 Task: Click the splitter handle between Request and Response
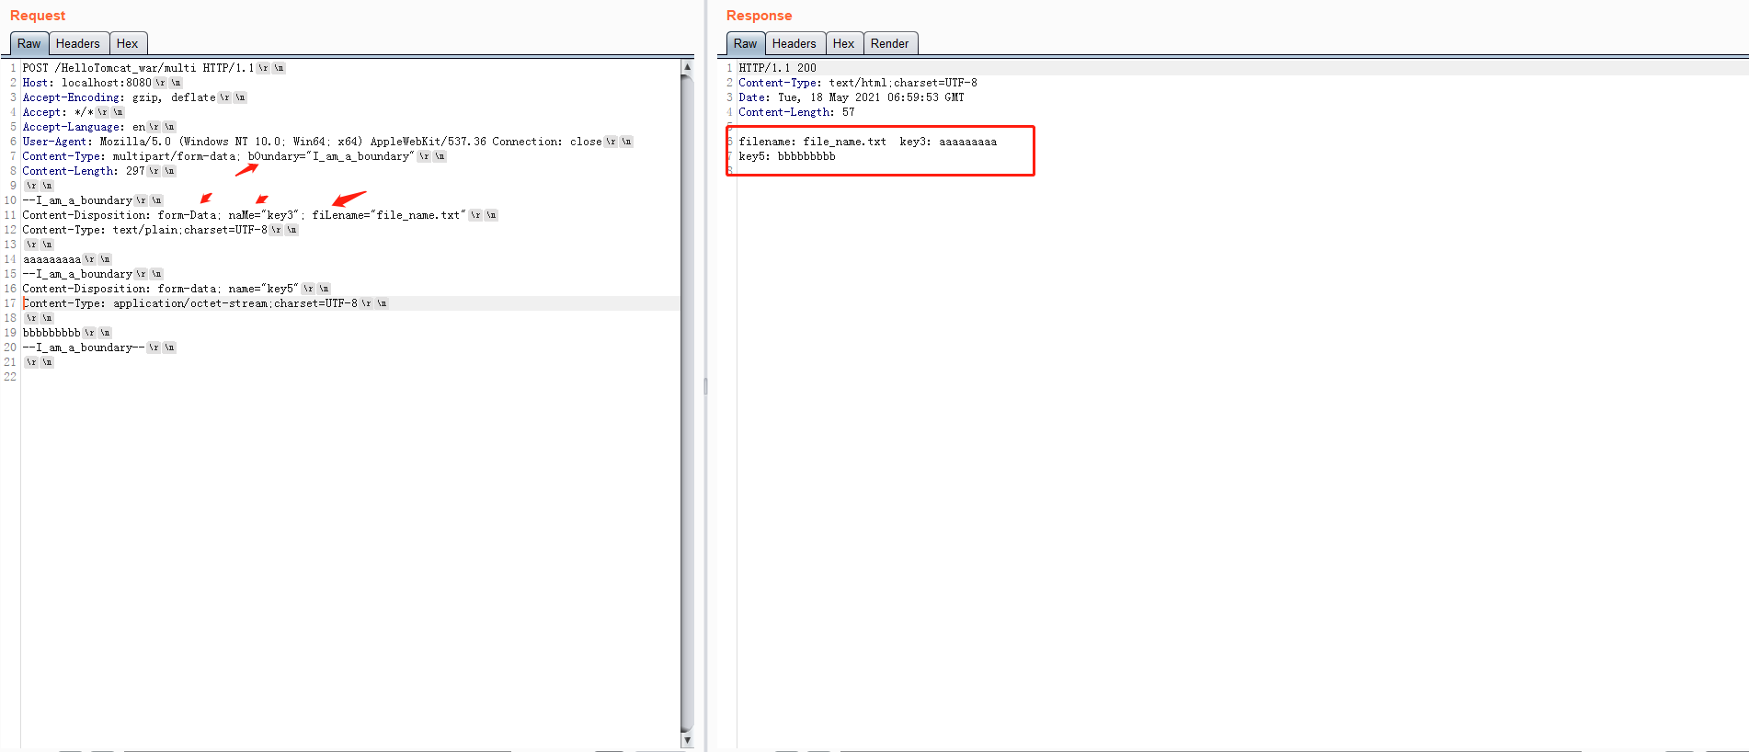(x=705, y=386)
